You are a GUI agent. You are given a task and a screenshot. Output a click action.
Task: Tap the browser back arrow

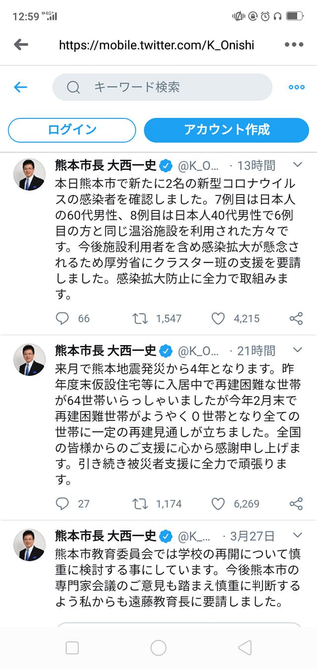pos(21,45)
